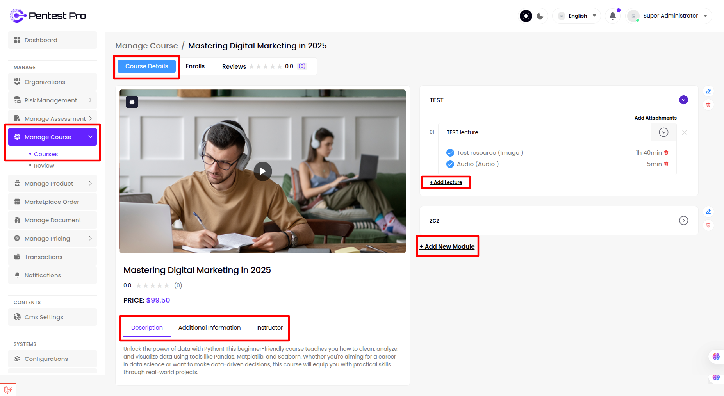Click the Add New Module link

click(x=447, y=247)
